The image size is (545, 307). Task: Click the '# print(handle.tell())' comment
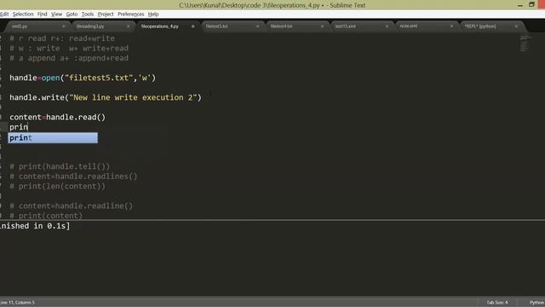pyautogui.click(x=60, y=166)
